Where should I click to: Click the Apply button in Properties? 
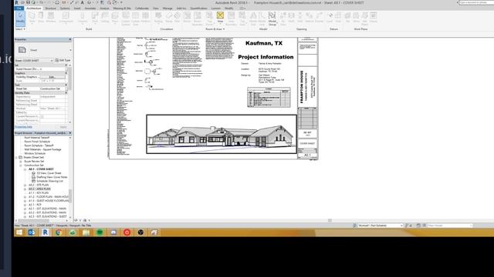(x=63, y=127)
